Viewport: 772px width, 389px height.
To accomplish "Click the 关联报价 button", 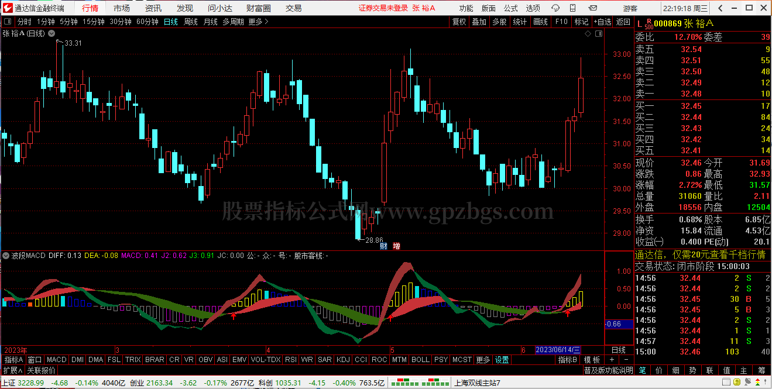I will point(42,370).
